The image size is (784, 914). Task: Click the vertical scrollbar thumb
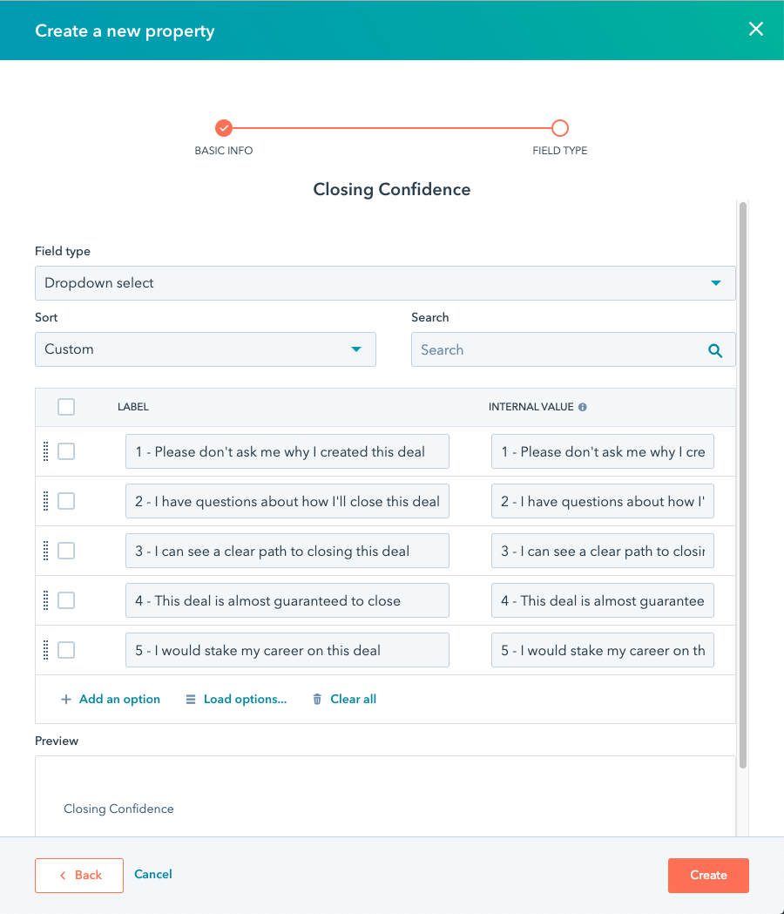(x=742, y=484)
